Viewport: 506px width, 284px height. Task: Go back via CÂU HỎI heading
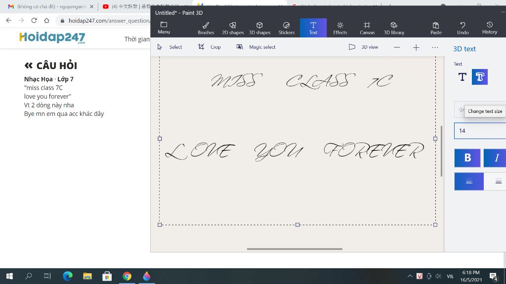tap(51, 66)
